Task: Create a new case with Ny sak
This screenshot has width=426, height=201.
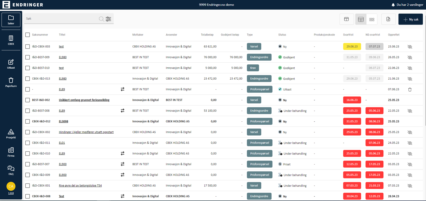Action: coord(410,19)
